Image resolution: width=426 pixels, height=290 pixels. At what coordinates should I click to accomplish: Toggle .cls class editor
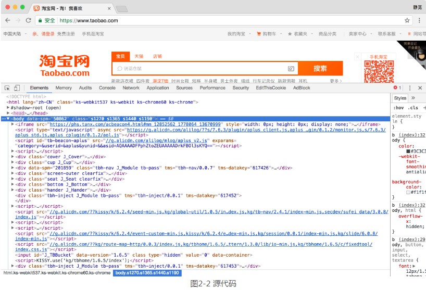point(413,108)
